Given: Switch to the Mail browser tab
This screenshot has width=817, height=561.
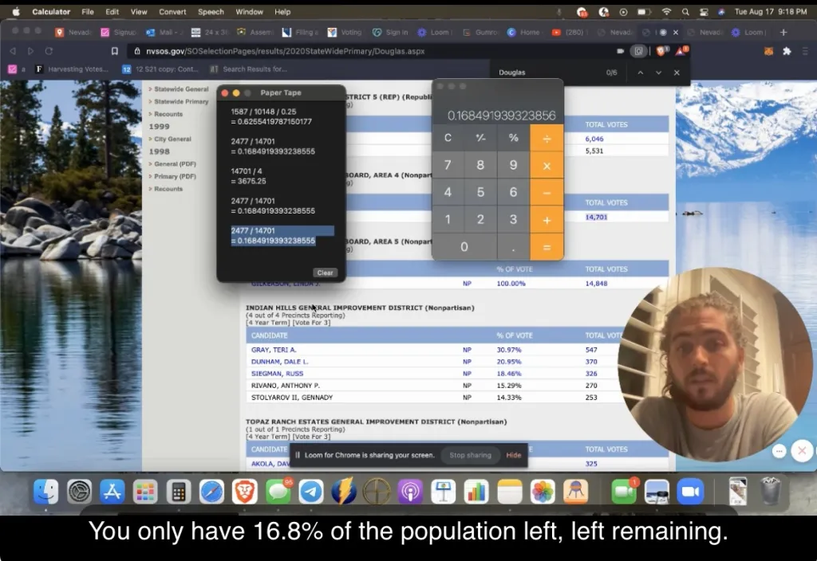Looking at the screenshot, I should point(164,32).
